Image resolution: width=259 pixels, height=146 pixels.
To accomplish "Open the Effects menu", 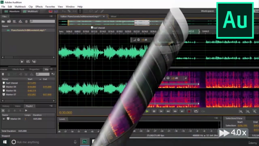I will coord(39,6).
